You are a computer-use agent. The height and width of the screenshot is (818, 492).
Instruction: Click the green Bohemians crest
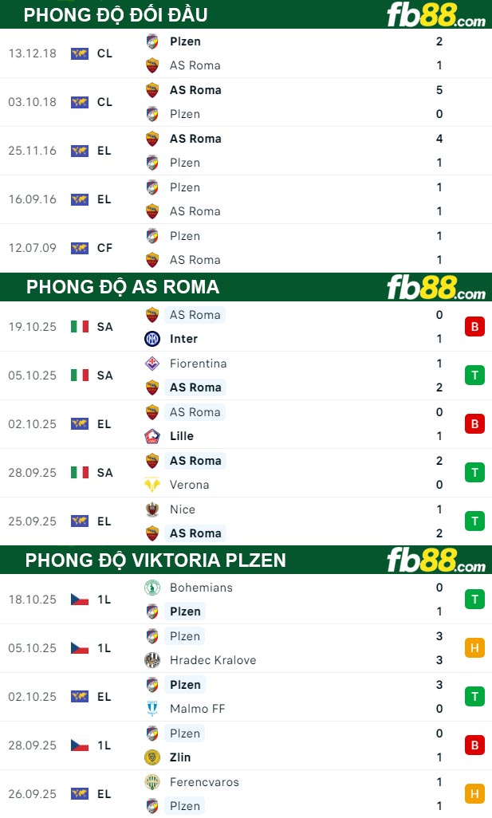click(x=152, y=588)
